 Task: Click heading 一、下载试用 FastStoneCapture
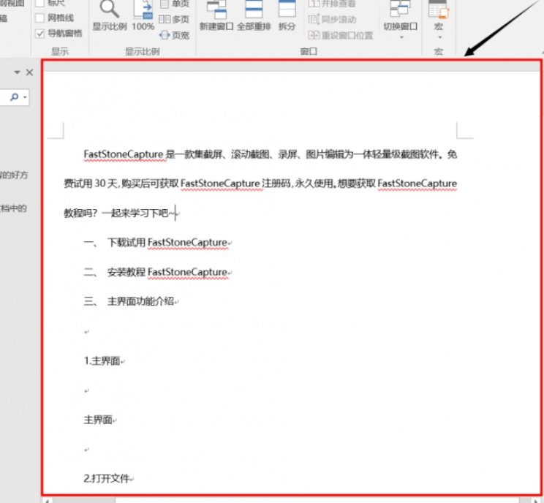[x=156, y=242]
